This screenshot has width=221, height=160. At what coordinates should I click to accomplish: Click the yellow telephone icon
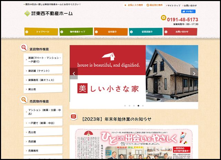pyautogui.click(x=163, y=18)
